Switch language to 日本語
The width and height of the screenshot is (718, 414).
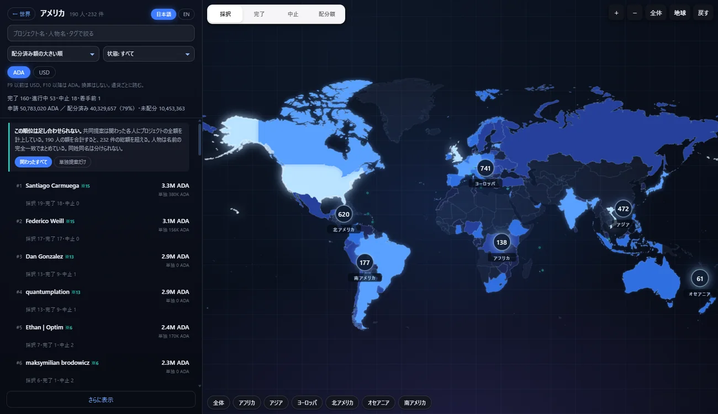[163, 14]
